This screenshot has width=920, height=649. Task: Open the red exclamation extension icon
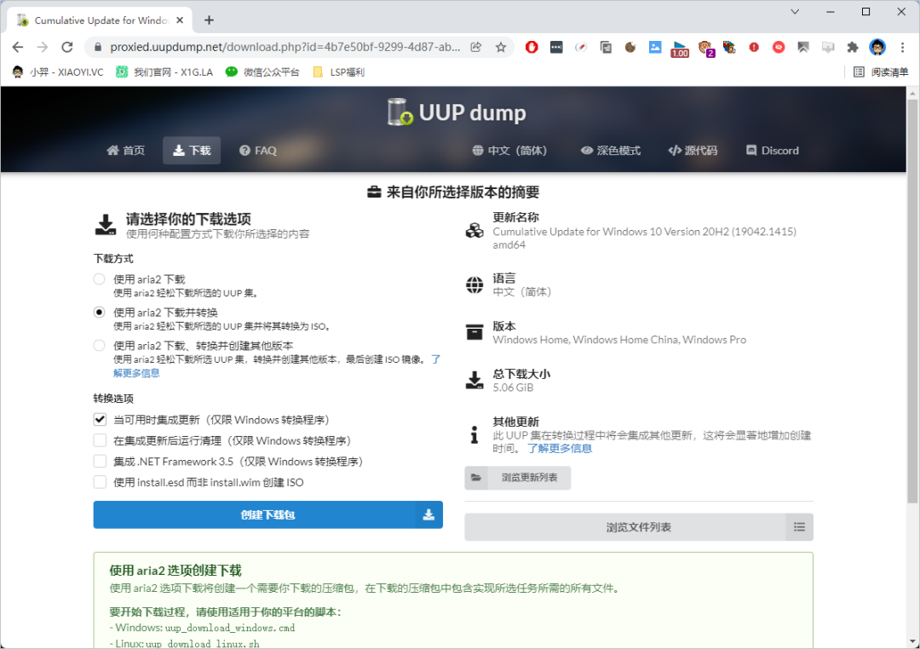754,47
